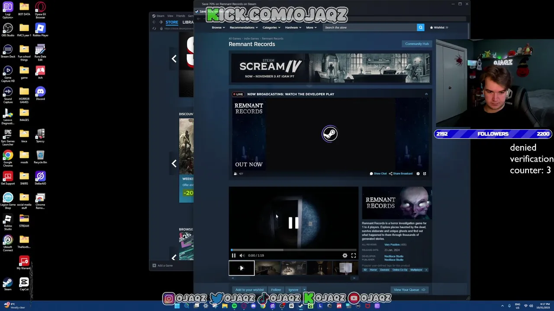Viewport: 554px width, 311px height.
Task: Expand the Categories dropdown menu
Action: [x=271, y=27]
